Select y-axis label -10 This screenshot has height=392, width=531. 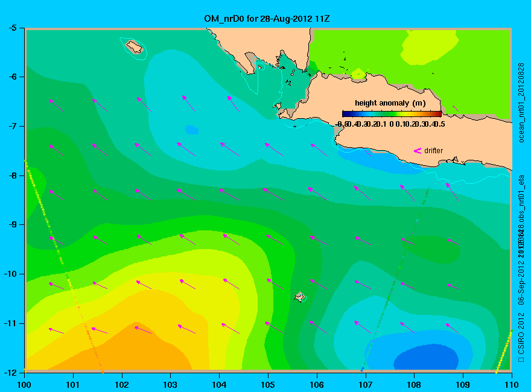[10, 274]
